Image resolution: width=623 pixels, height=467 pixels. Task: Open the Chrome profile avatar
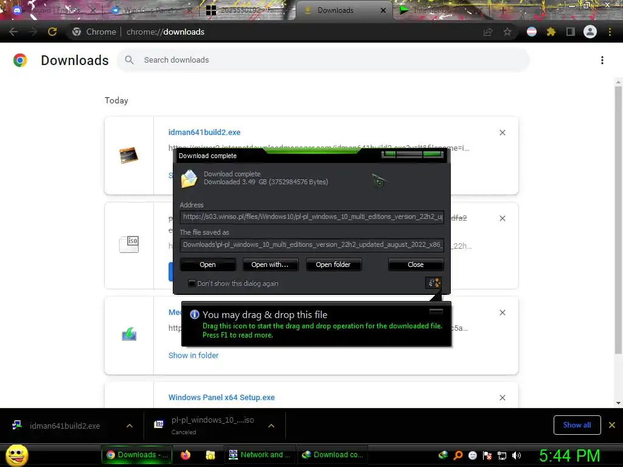coord(590,32)
